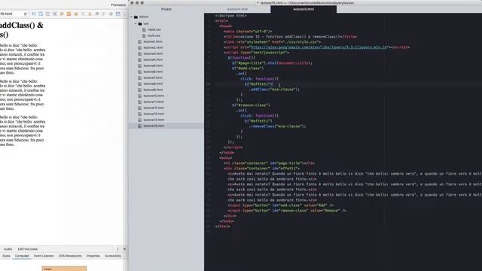Open lezione9.html file
The width and height of the screenshot is (482, 271).
(x=153, y=90)
